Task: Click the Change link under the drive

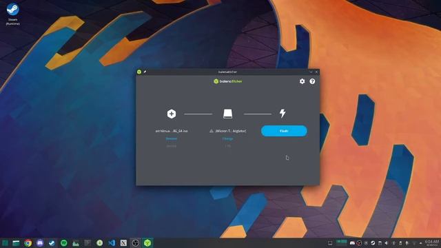Action: click(227, 138)
